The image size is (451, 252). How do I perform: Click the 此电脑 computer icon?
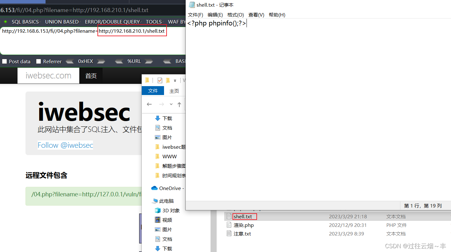pyautogui.click(x=155, y=201)
